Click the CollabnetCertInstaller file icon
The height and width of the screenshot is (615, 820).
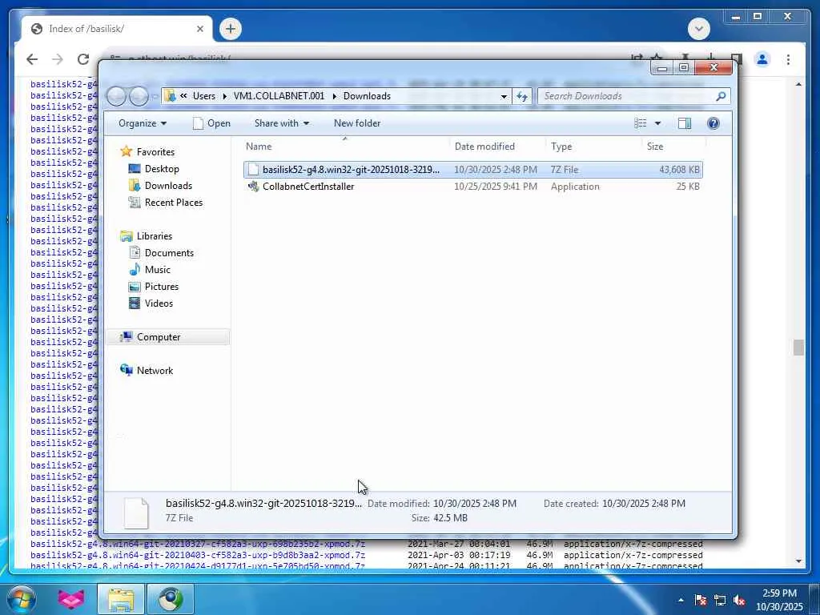pyautogui.click(x=253, y=186)
